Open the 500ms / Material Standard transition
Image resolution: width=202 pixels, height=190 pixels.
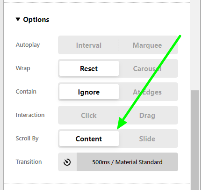point(127,162)
